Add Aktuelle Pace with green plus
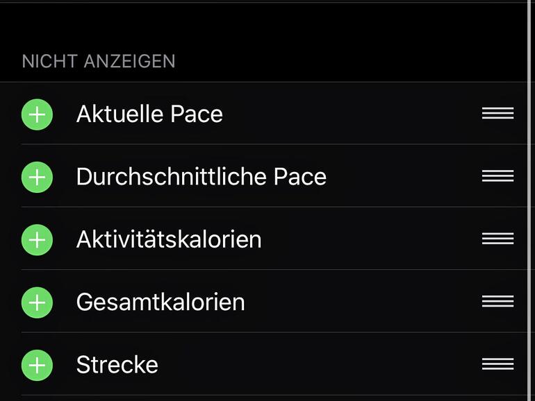 coord(37,114)
